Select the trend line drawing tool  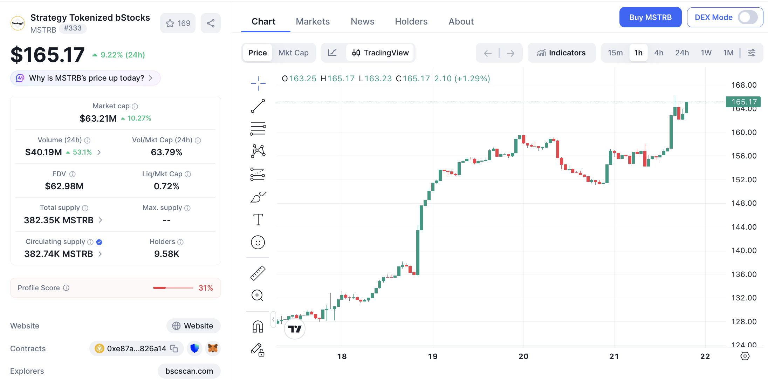click(258, 106)
